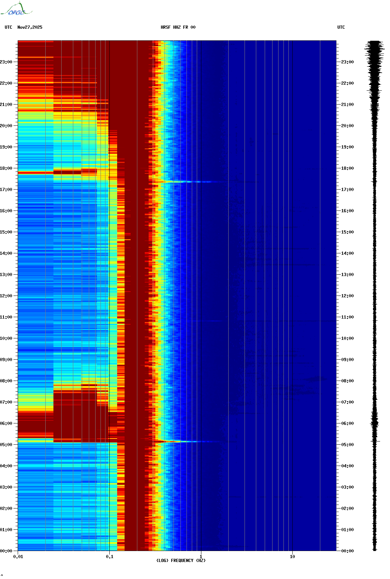Click the 0.01 frequency axis label
This screenshot has height=579, width=390.
(x=18, y=557)
